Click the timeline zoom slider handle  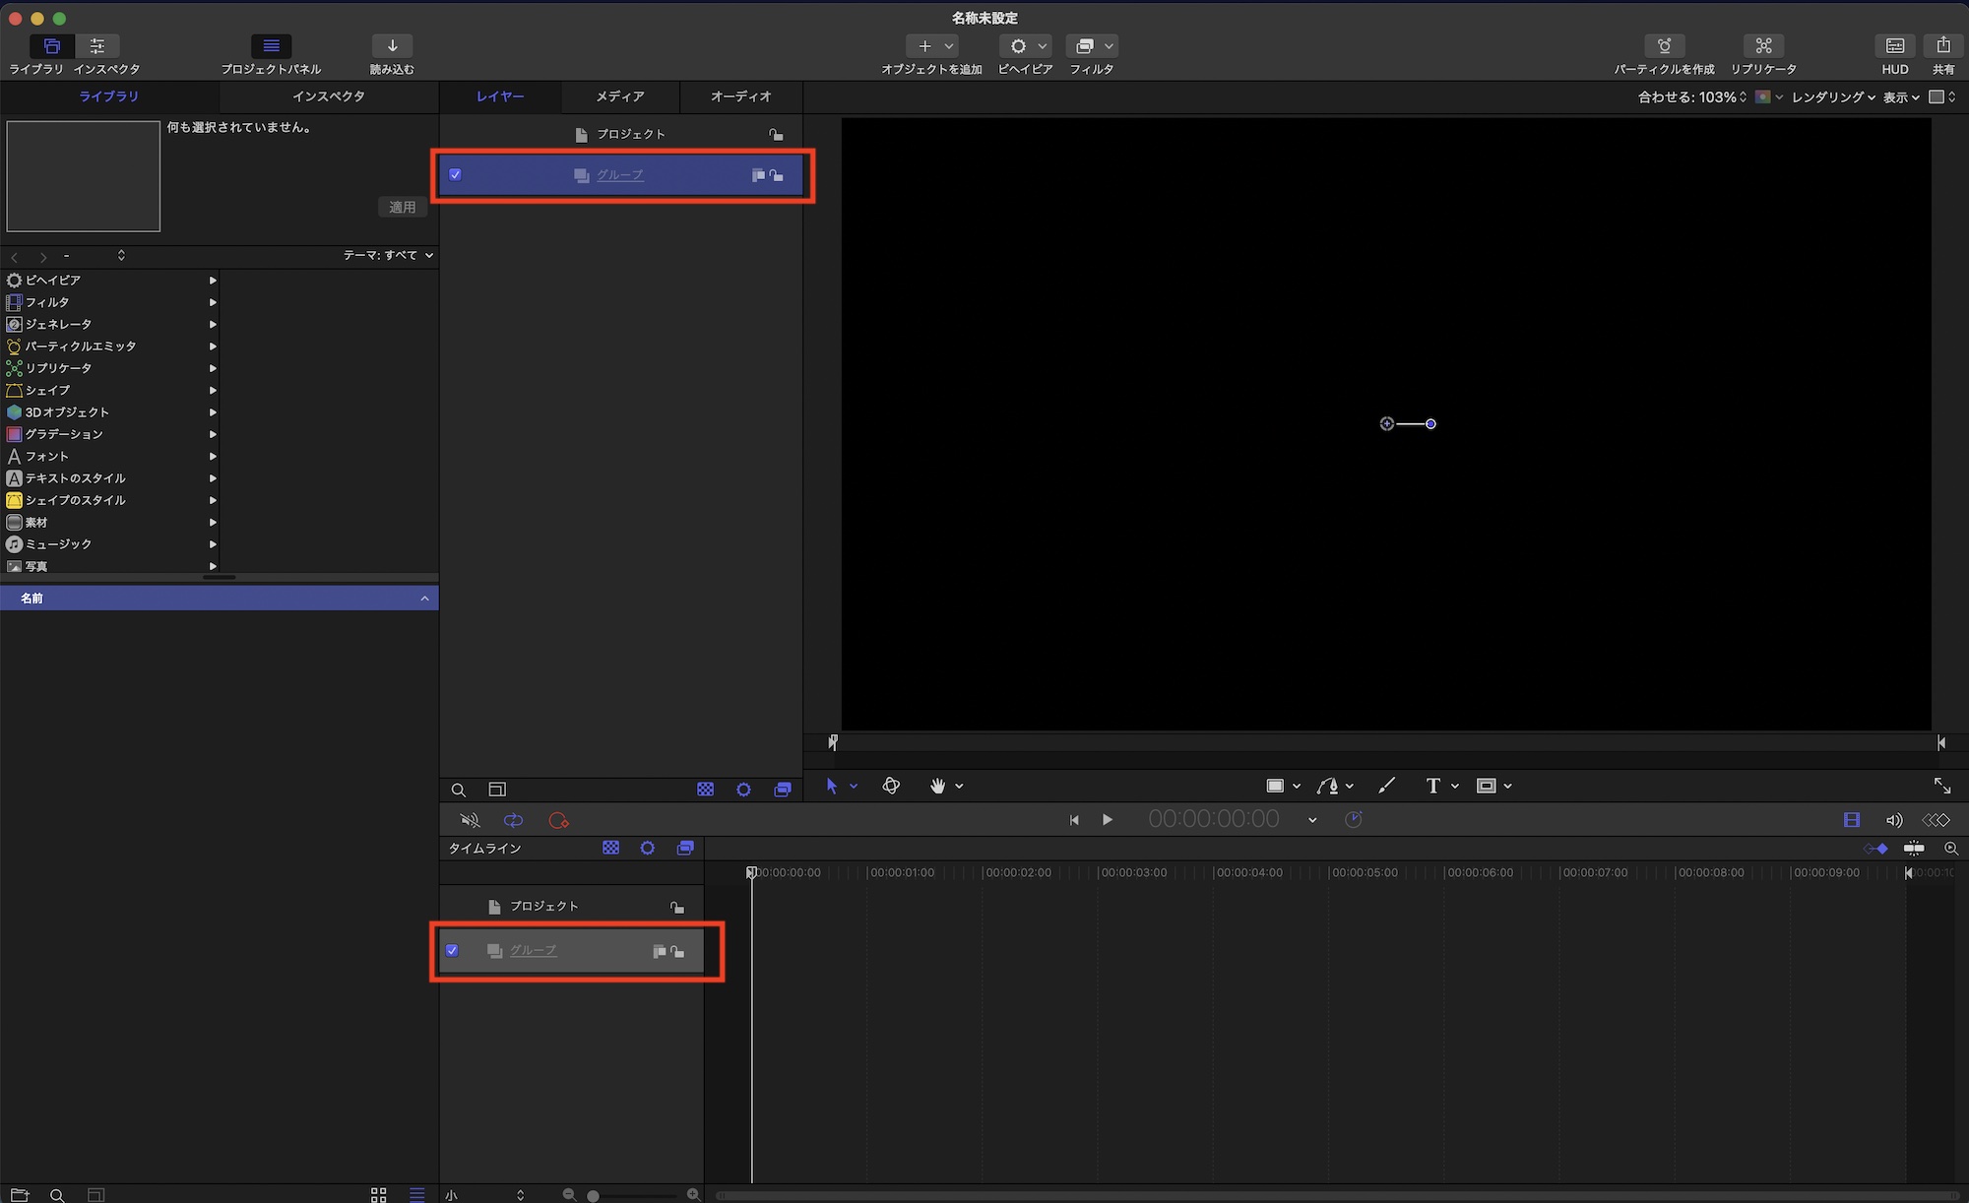pos(593,1195)
